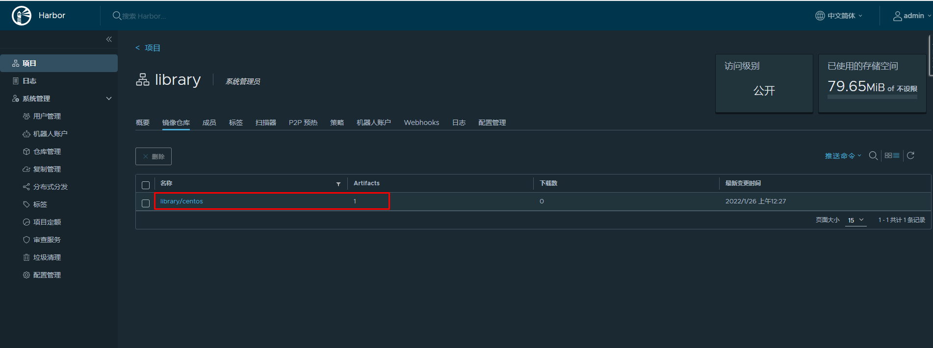The height and width of the screenshot is (348, 933).
Task: Select all repositories header checkbox
Action: pos(146,185)
